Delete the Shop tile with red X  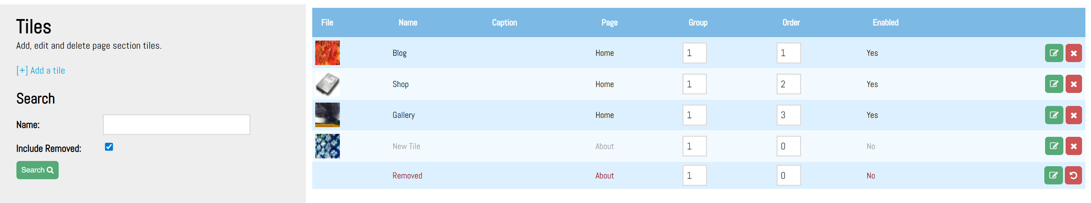(x=1073, y=84)
